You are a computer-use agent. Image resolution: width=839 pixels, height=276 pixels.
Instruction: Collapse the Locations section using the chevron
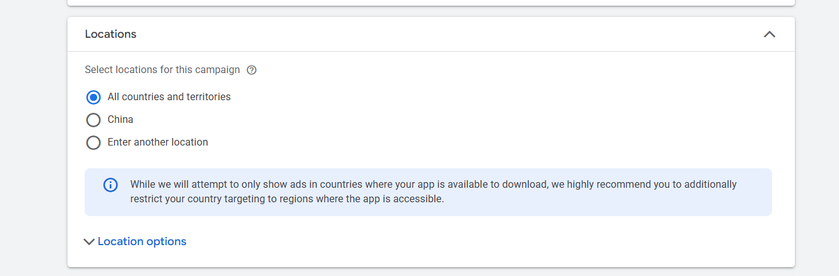point(769,35)
